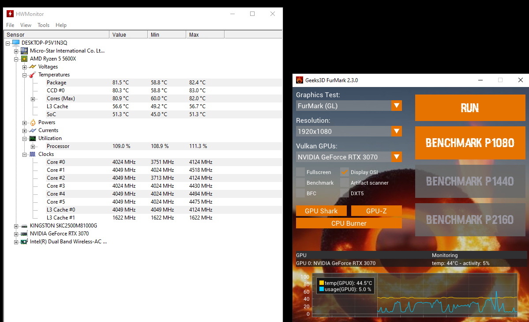Collapse the DESKTOP-P5V1N3Q root node
This screenshot has height=322, width=529.
[8, 43]
